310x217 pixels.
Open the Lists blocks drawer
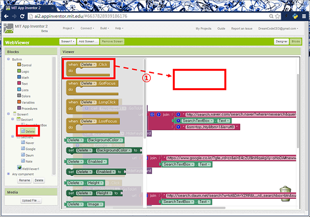coord(23,90)
